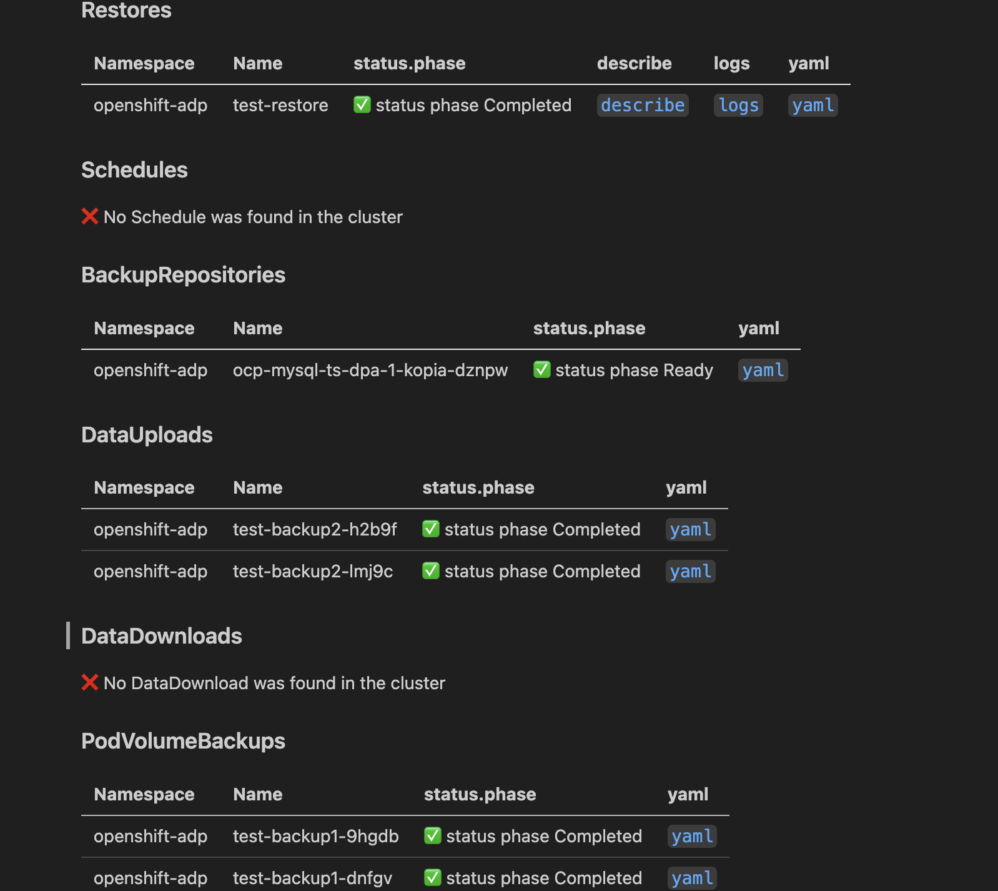
Task: Open yaml for ocp-mysql-ts-dpa-1-kopia-dznpw repository
Action: [763, 370]
